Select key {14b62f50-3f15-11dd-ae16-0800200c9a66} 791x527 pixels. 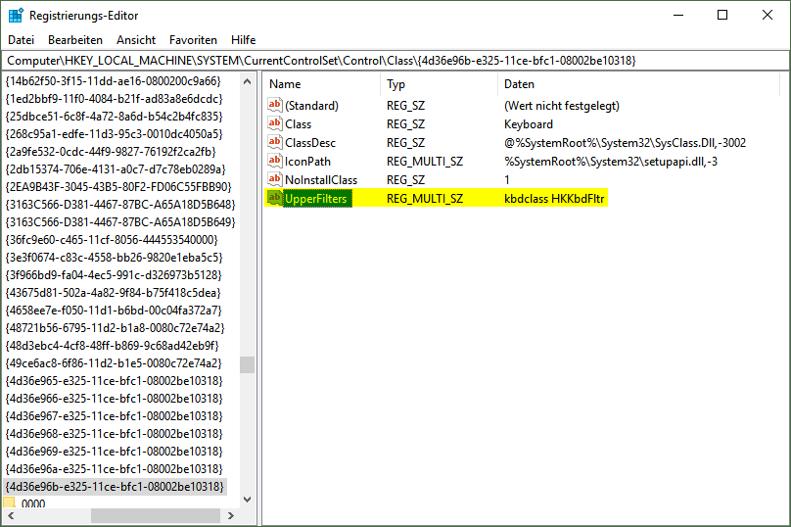[x=113, y=80]
